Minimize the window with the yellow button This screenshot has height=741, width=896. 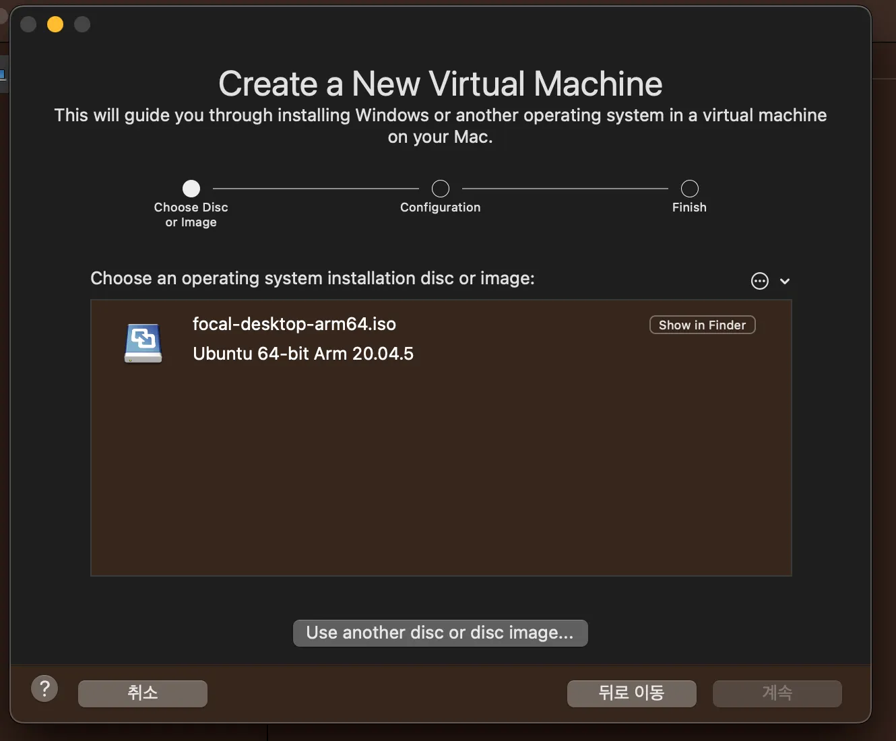point(55,25)
